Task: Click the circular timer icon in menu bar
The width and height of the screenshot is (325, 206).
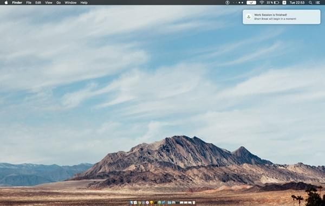Action: click(x=227, y=3)
